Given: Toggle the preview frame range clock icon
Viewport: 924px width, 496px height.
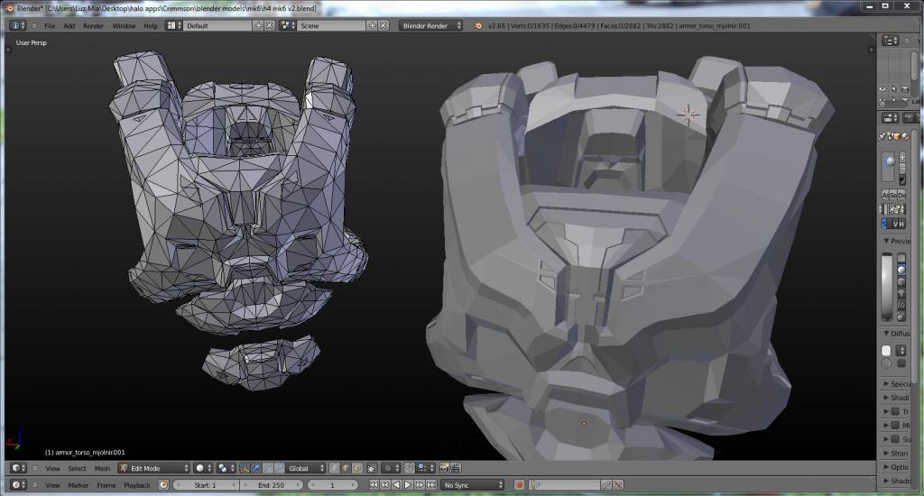Looking at the screenshot, I should [163, 485].
